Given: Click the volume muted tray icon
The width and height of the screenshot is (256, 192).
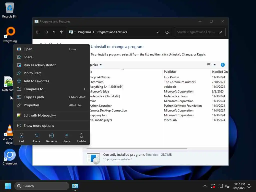Looking at the screenshot, I should click(x=227, y=186).
